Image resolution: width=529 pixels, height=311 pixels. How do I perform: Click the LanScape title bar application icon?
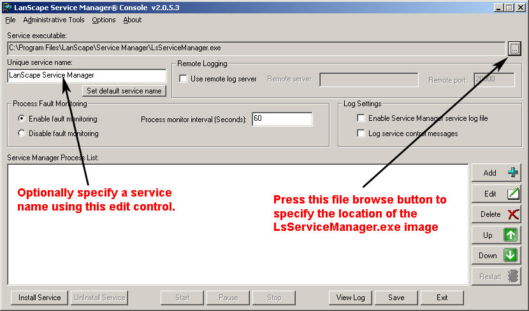(x=7, y=7)
